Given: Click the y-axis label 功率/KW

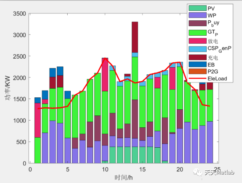Looking at the screenshot, I should tap(8, 88).
